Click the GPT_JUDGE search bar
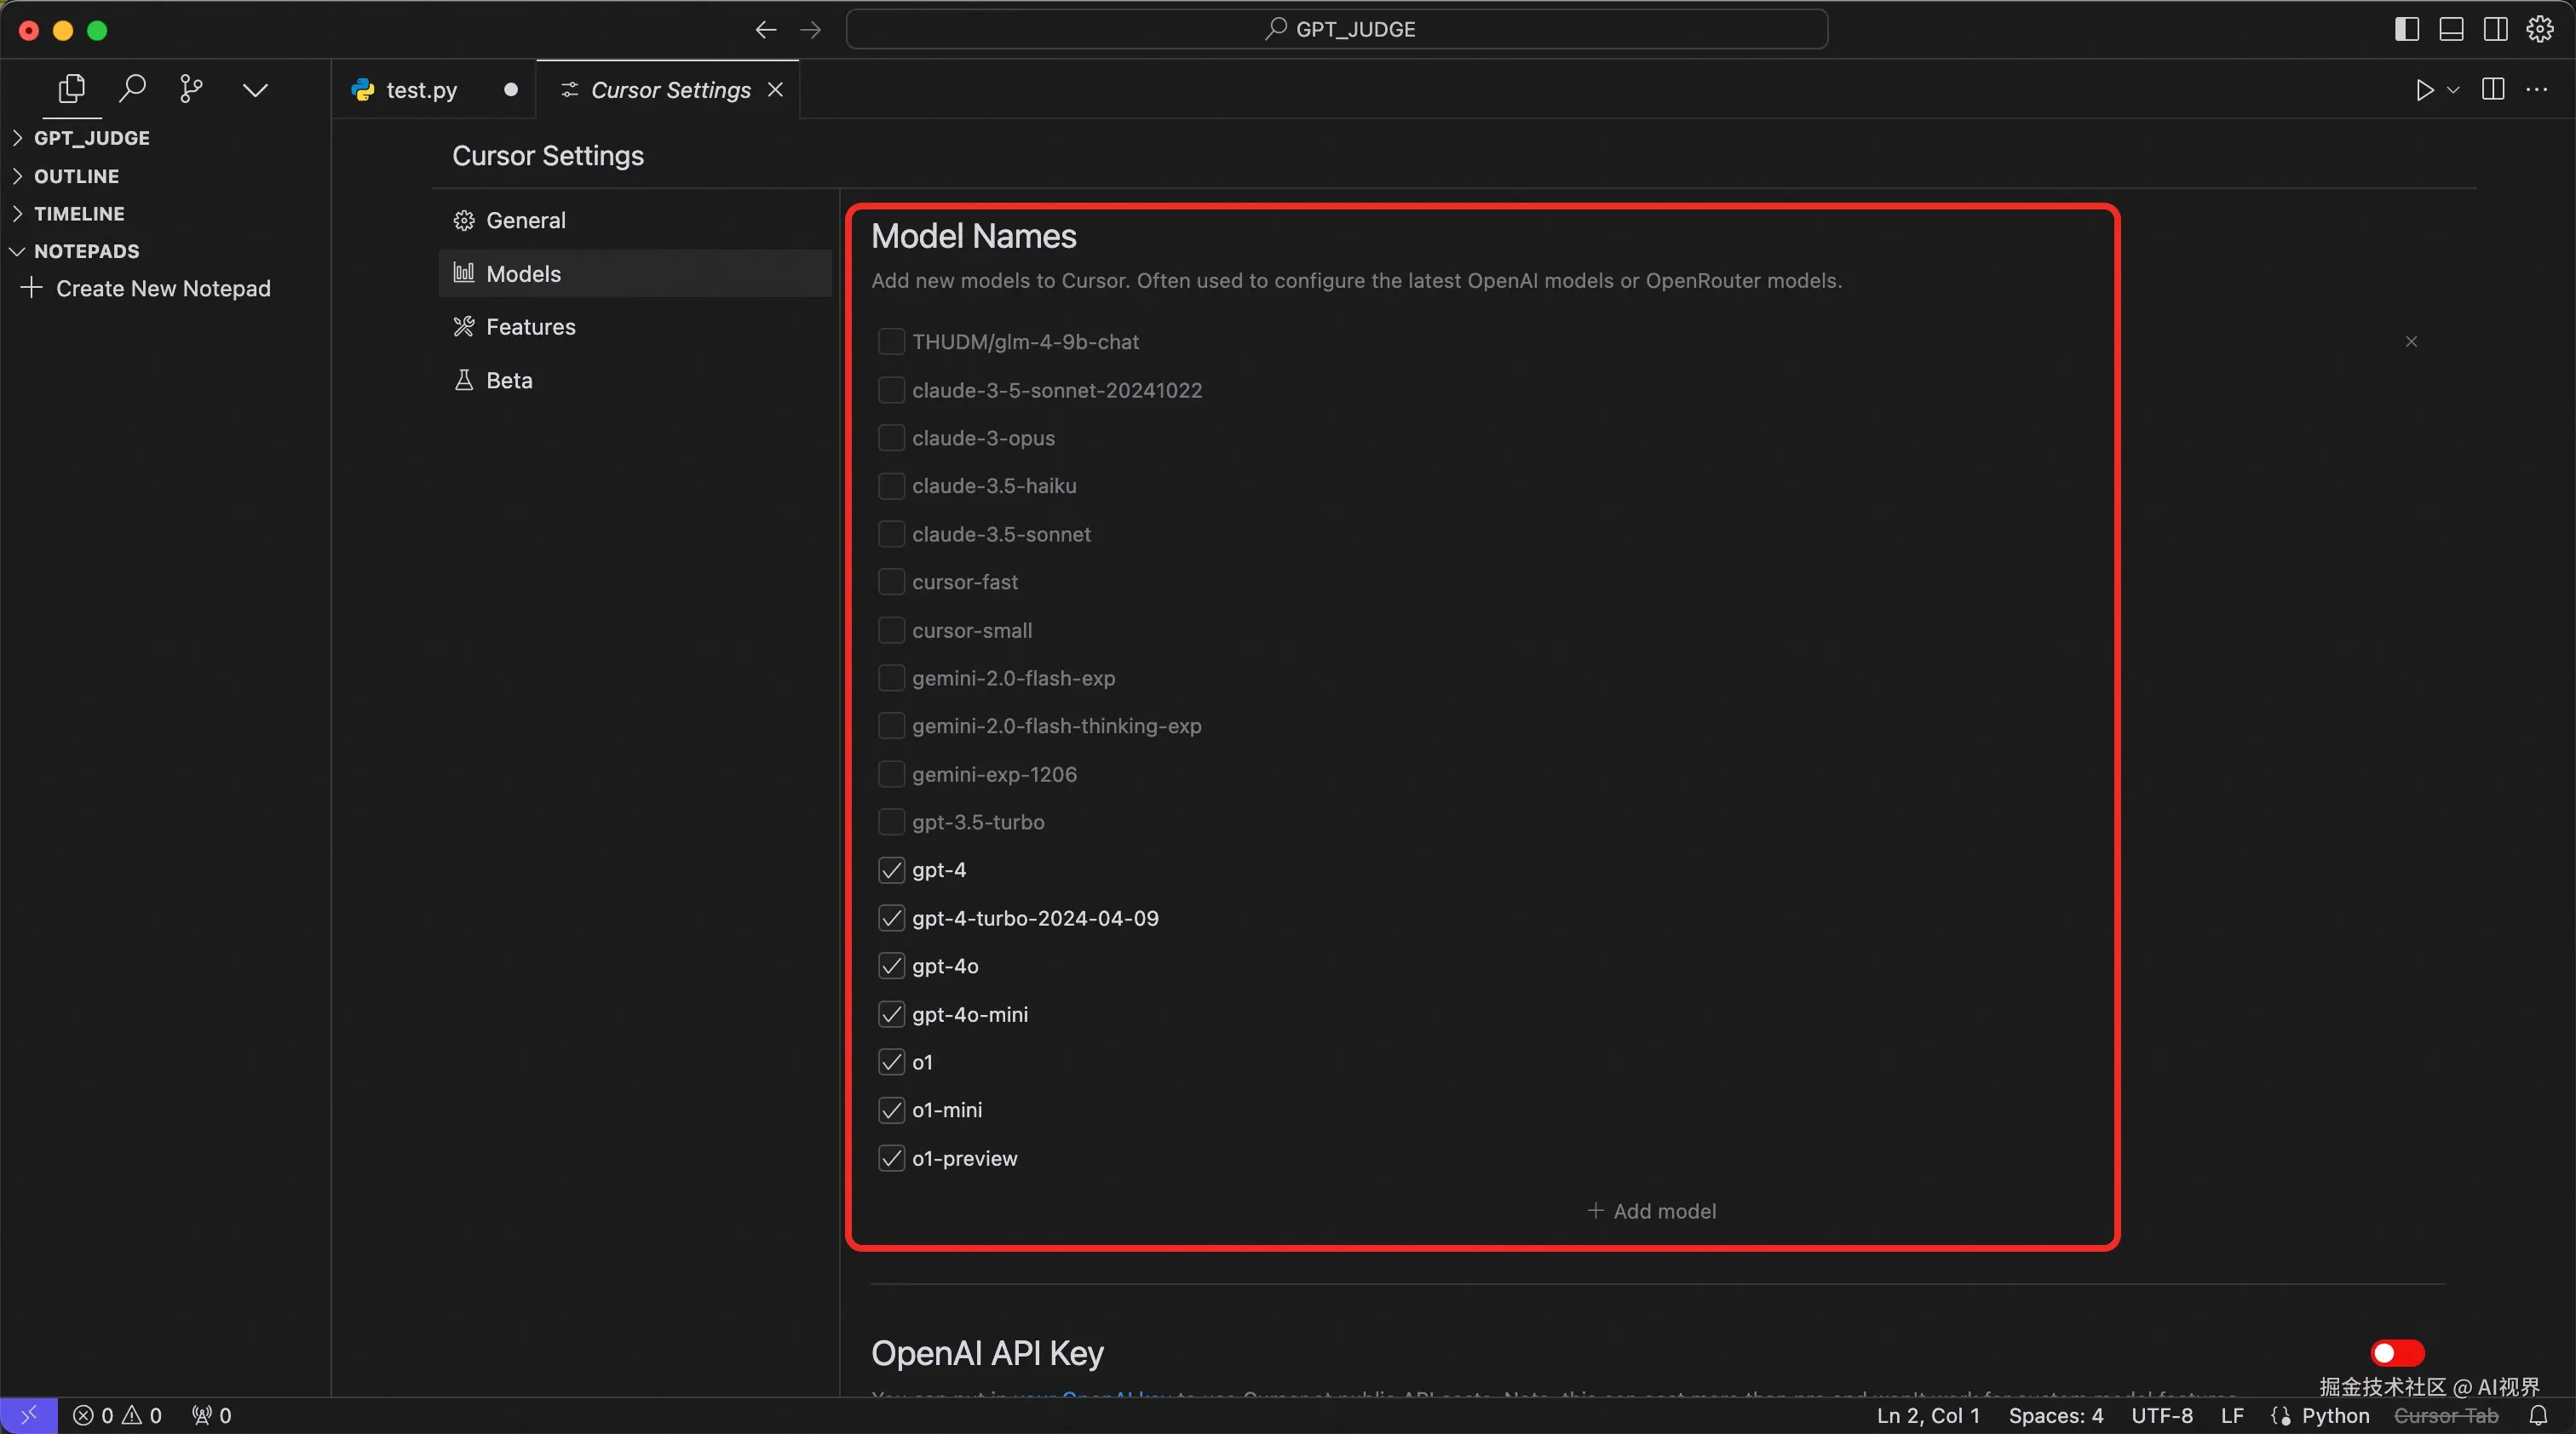Viewport: 2576px width, 1434px height. coord(1337,30)
